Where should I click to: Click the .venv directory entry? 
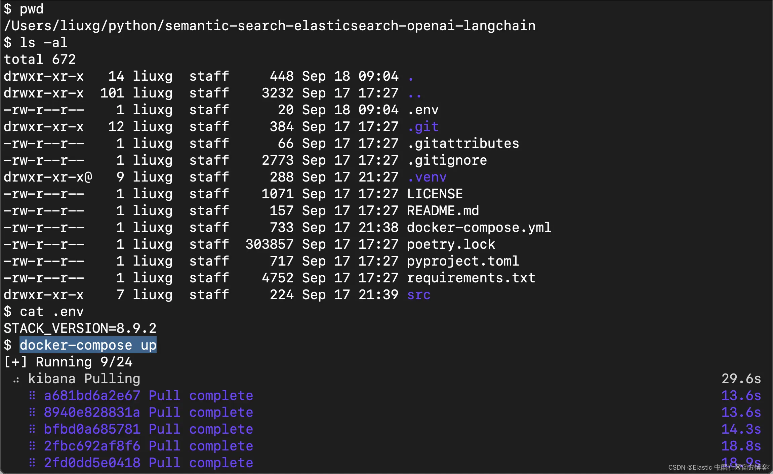click(427, 177)
